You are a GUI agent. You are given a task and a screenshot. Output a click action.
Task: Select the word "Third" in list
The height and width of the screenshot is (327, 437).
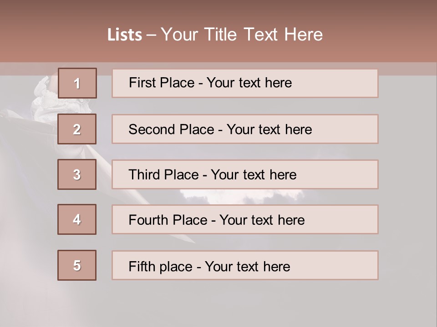(x=144, y=175)
